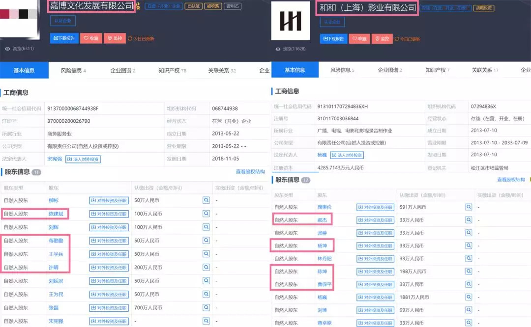
Task: Click magnifier icon in 宋宪强 shareholder row
Action: tap(206, 321)
